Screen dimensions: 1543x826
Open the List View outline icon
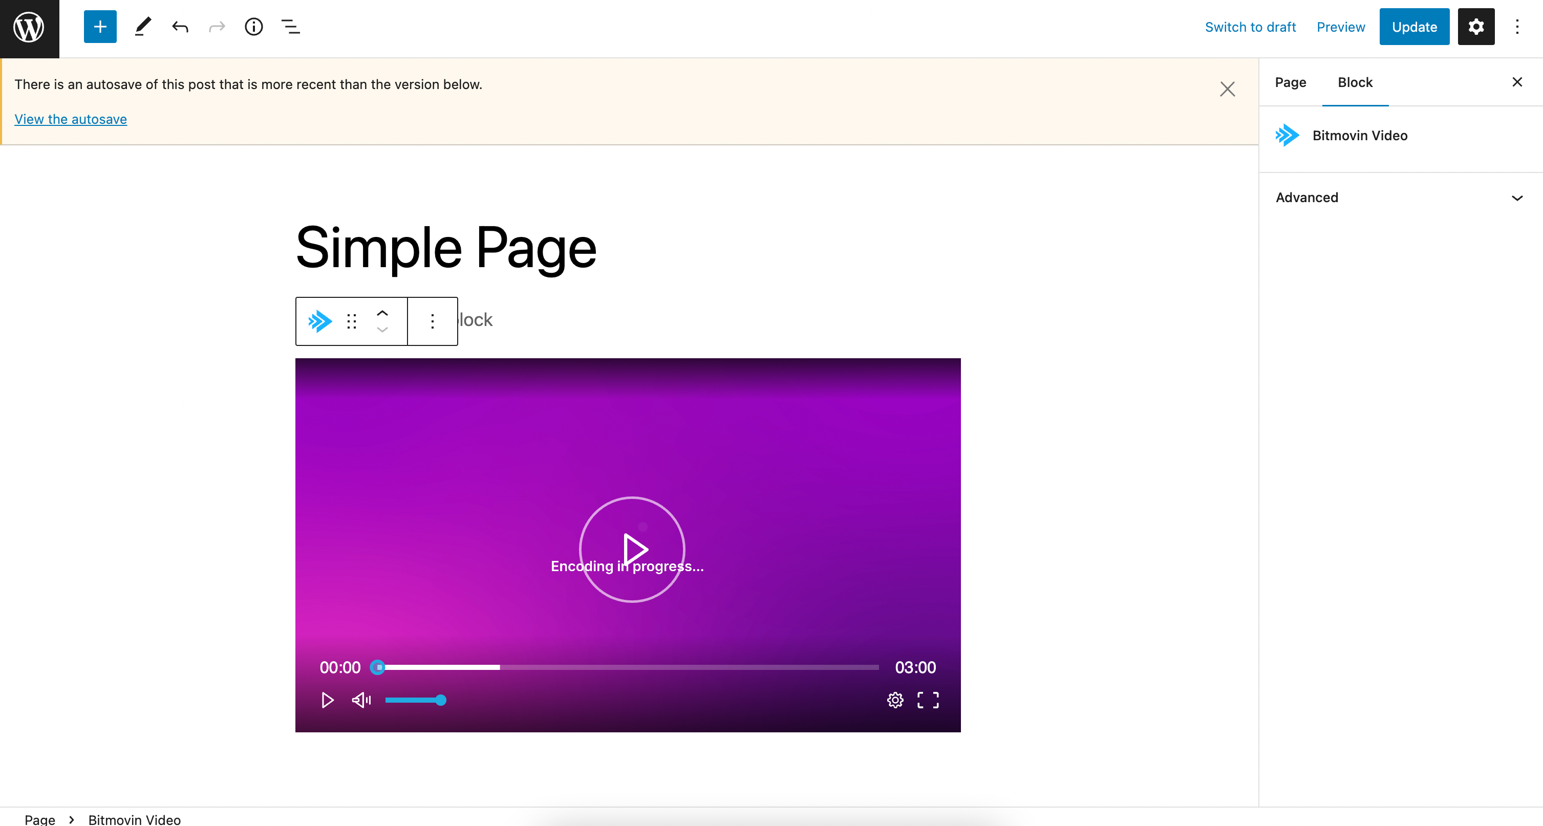pyautogui.click(x=290, y=27)
